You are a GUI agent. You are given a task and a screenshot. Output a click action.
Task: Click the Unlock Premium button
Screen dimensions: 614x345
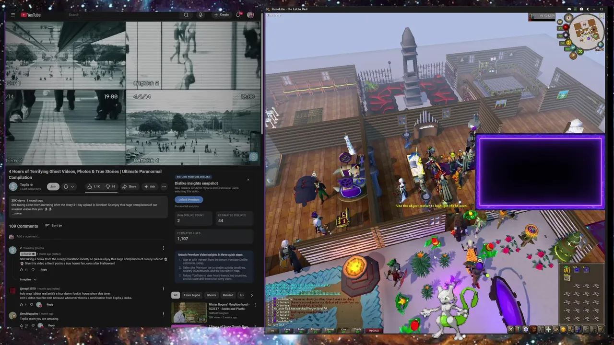[x=189, y=200]
